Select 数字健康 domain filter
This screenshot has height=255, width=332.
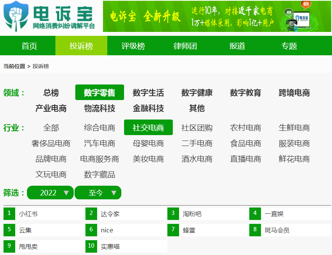click(197, 93)
